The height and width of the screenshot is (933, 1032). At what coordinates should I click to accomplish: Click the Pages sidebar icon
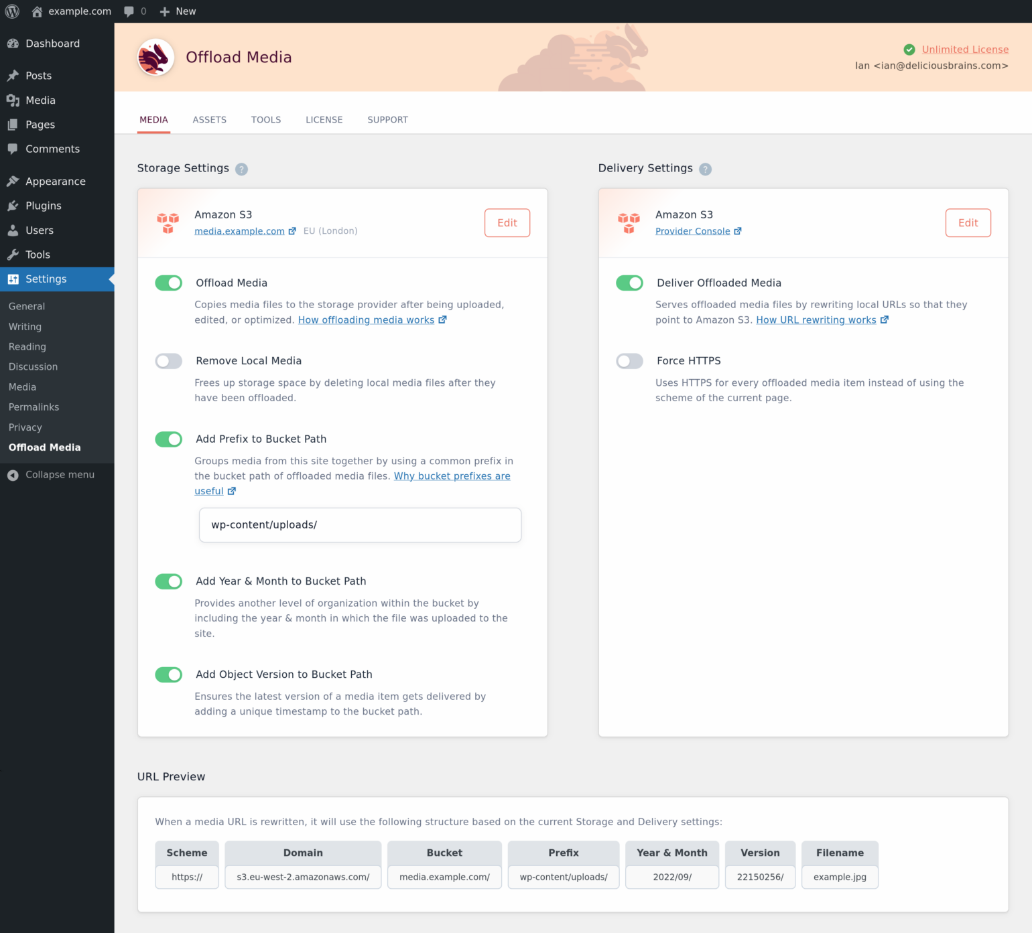13,125
